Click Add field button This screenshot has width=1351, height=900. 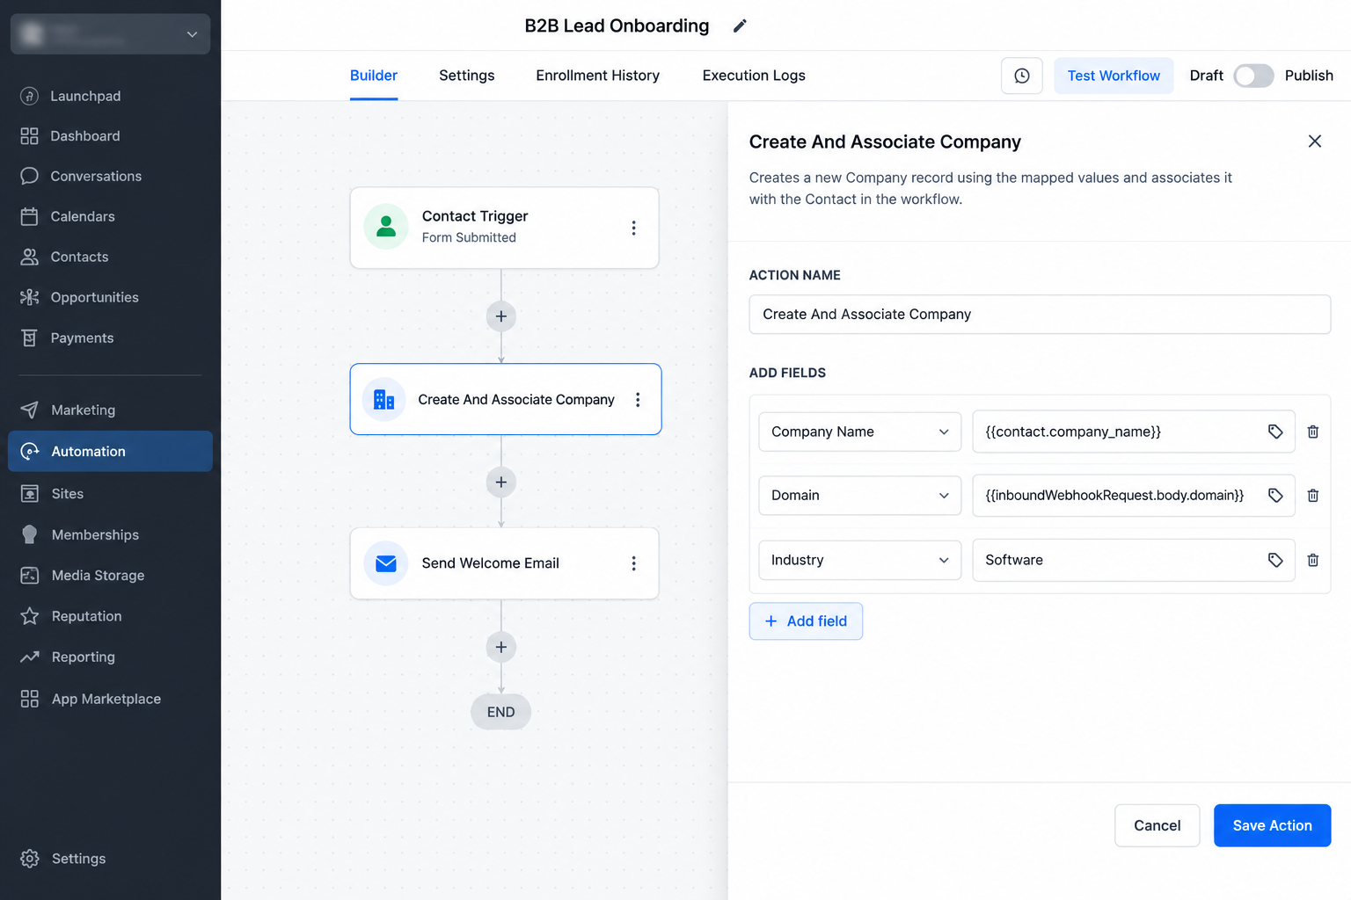click(x=806, y=621)
